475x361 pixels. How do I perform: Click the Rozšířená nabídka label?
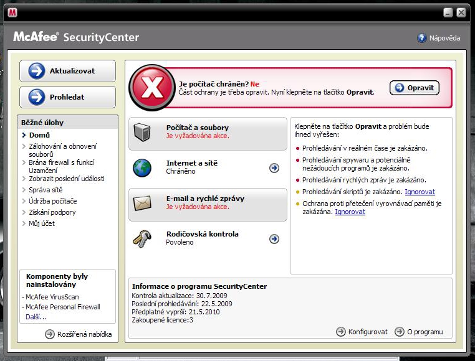point(85,334)
